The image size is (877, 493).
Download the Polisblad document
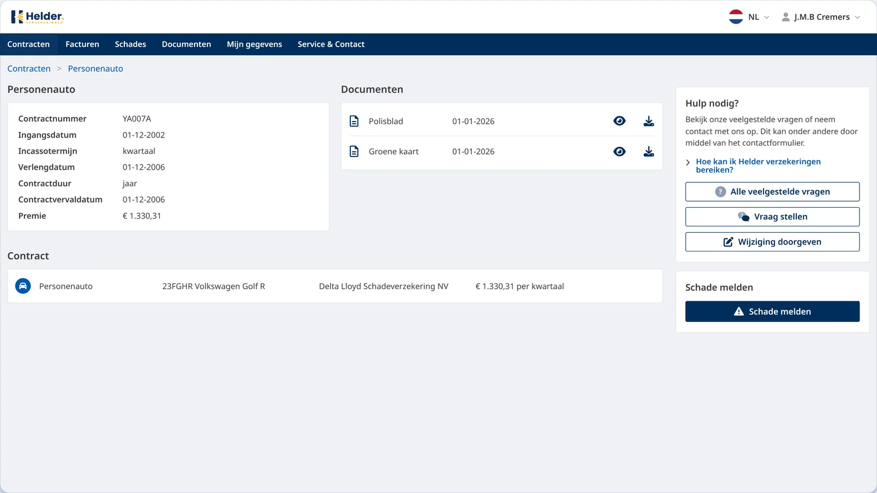click(x=648, y=121)
